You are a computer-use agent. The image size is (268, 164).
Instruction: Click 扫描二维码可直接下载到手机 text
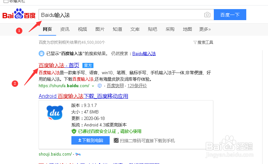click(x=147, y=141)
